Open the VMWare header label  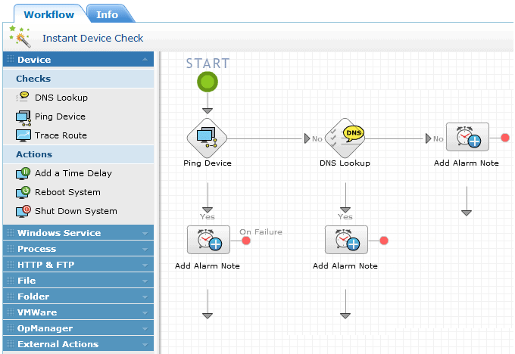[37, 312]
